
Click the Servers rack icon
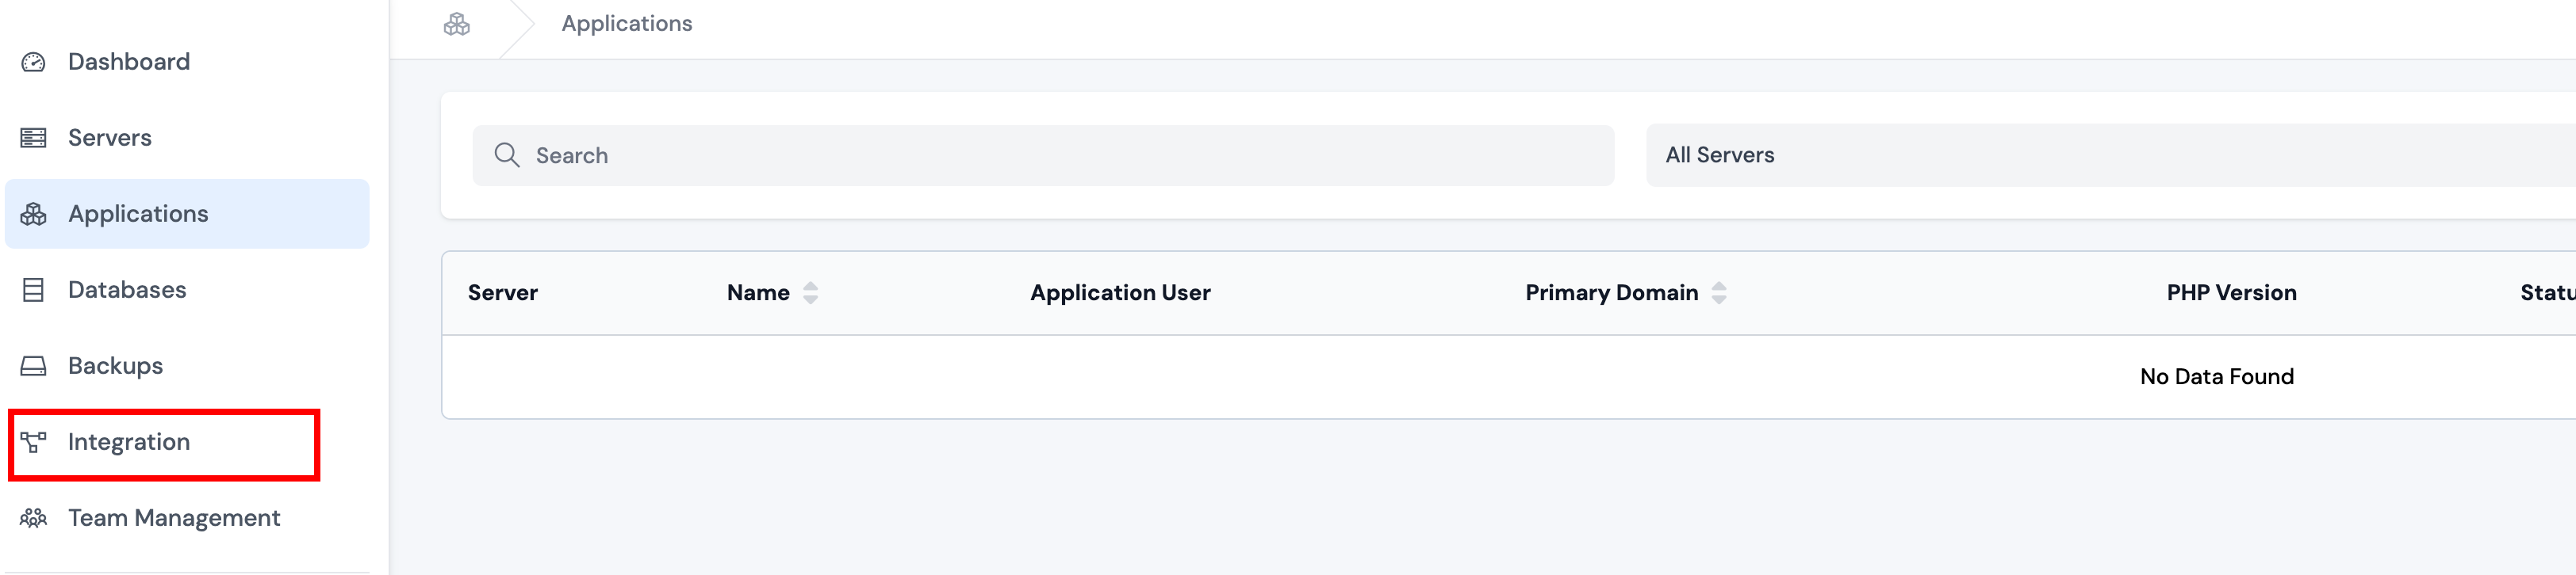[33, 138]
